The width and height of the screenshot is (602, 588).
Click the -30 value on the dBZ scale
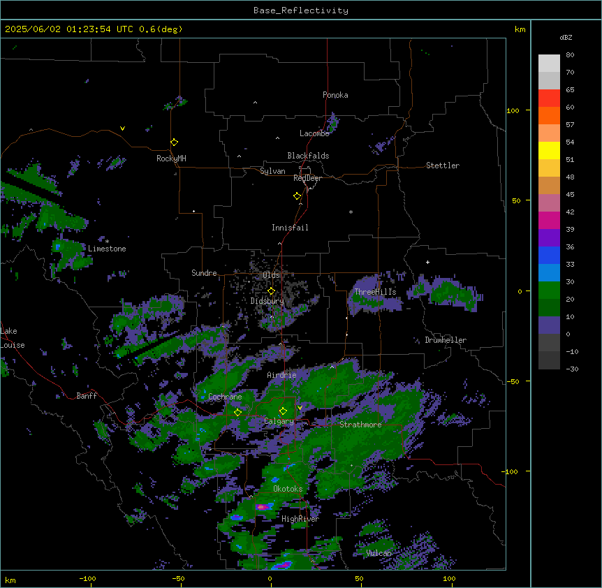coord(572,369)
